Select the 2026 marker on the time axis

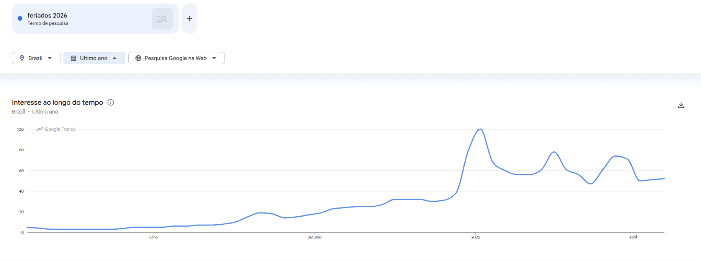pyautogui.click(x=475, y=237)
